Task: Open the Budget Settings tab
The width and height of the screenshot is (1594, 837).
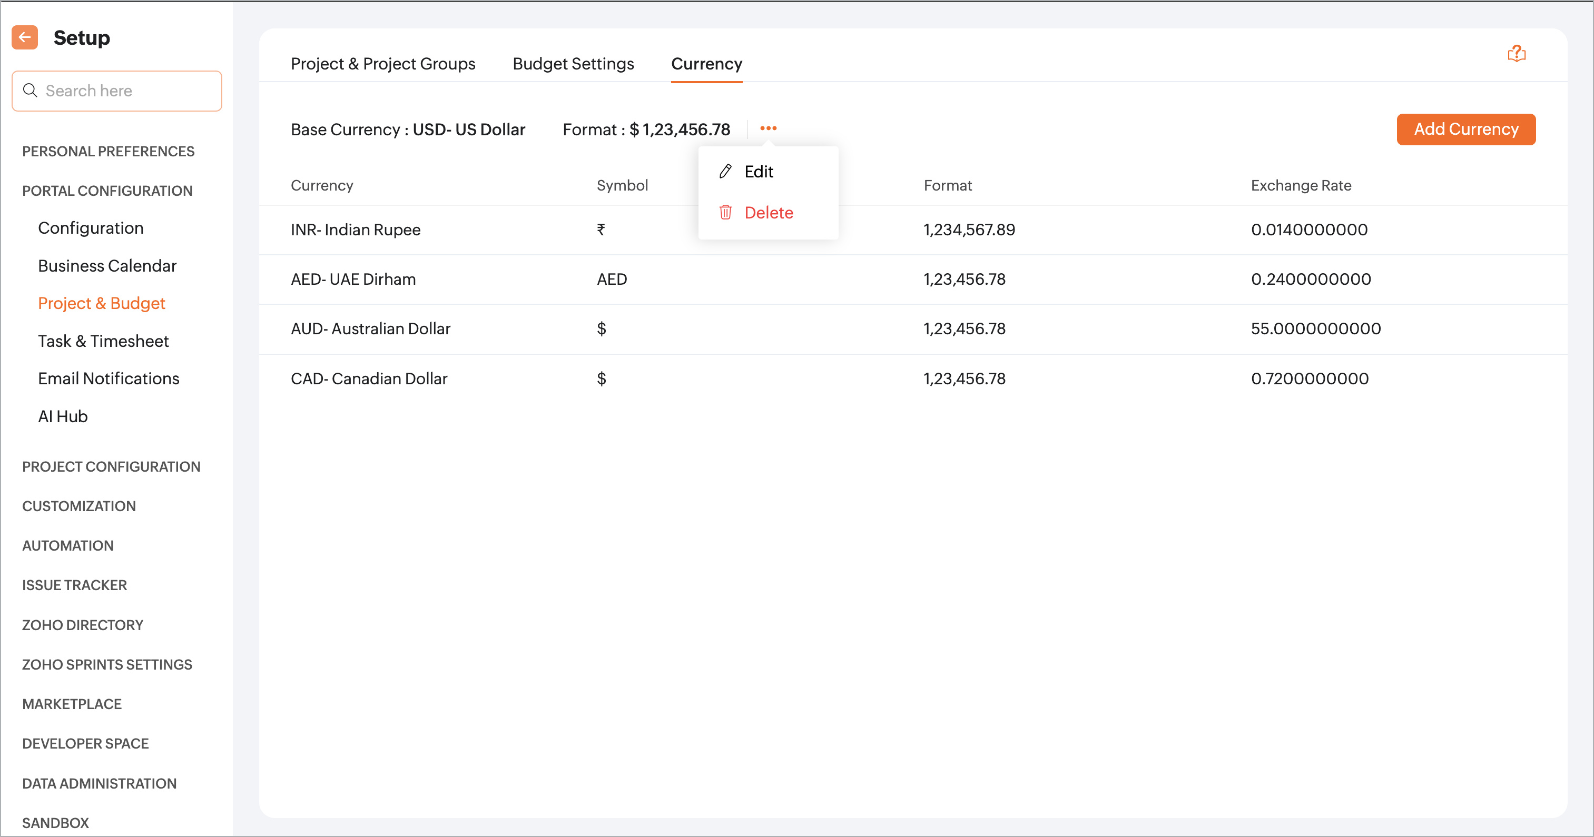Action: (573, 64)
